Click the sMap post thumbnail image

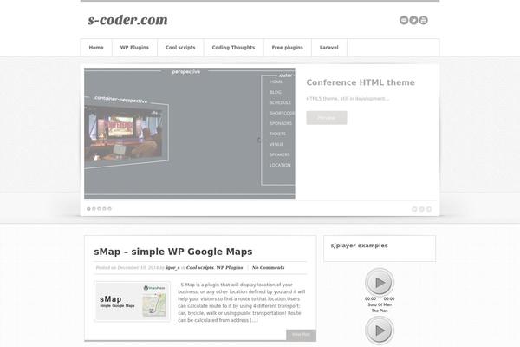[x=133, y=302]
